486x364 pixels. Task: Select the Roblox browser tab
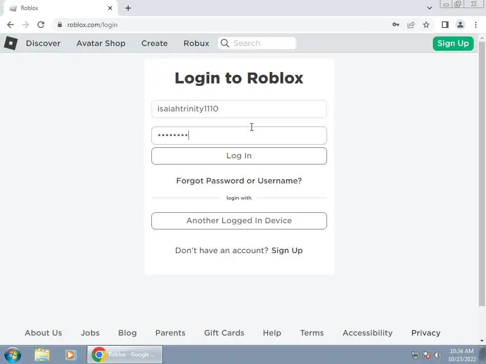coord(60,8)
